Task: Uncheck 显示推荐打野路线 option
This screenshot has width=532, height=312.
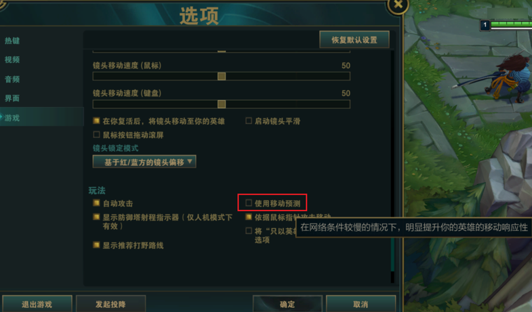Action: pos(96,245)
